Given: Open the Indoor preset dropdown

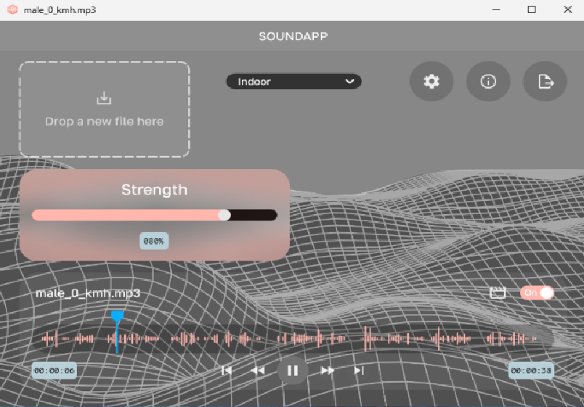Looking at the screenshot, I should [x=293, y=81].
